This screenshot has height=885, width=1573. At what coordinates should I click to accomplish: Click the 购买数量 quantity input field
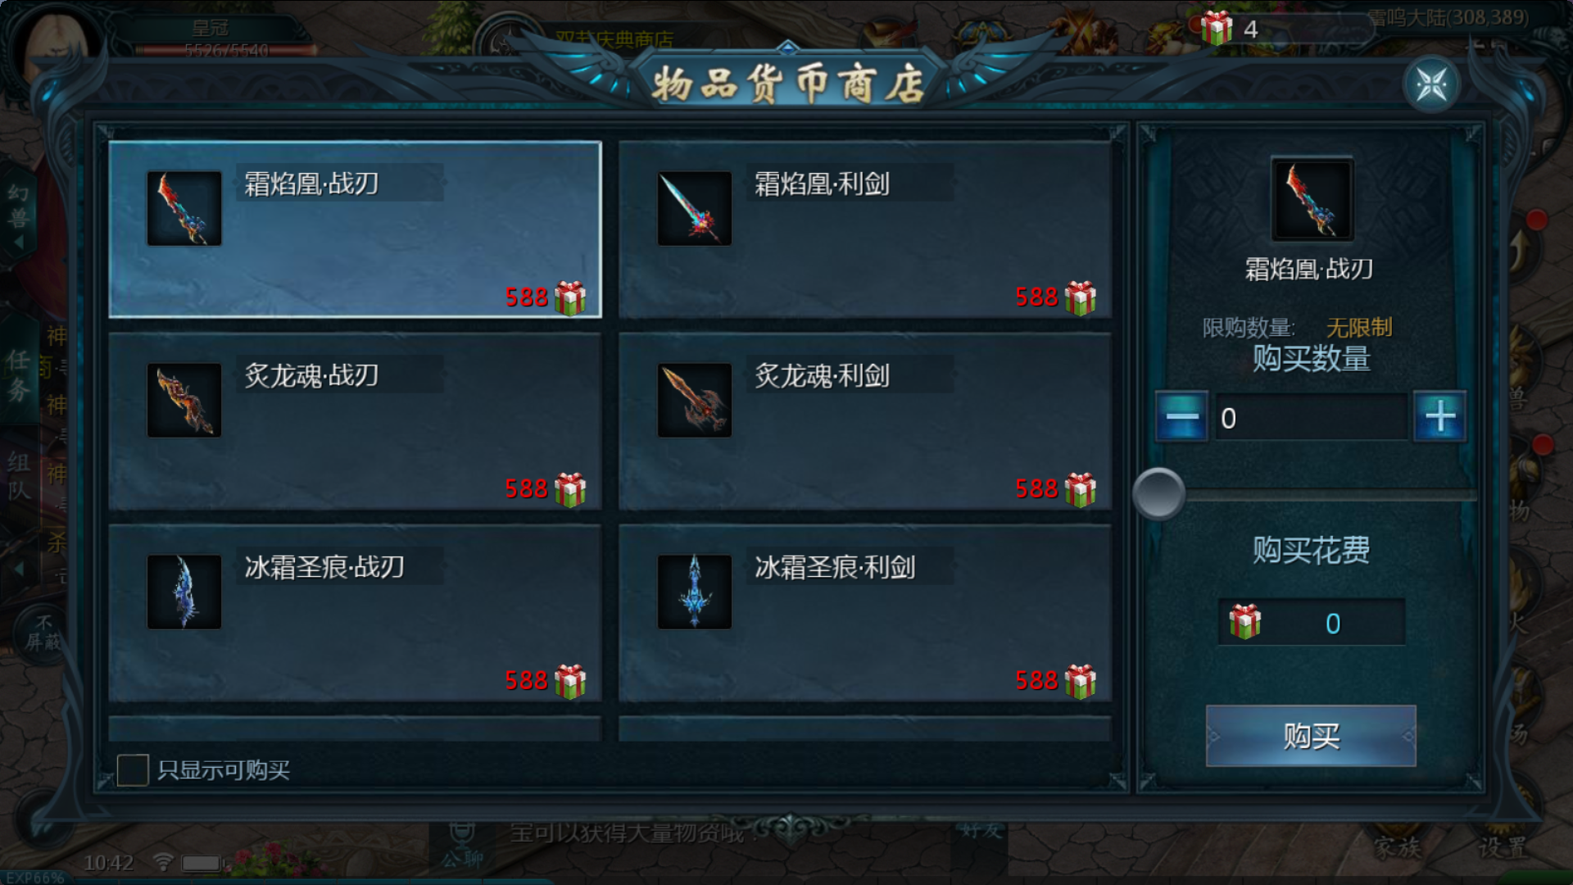point(1311,417)
